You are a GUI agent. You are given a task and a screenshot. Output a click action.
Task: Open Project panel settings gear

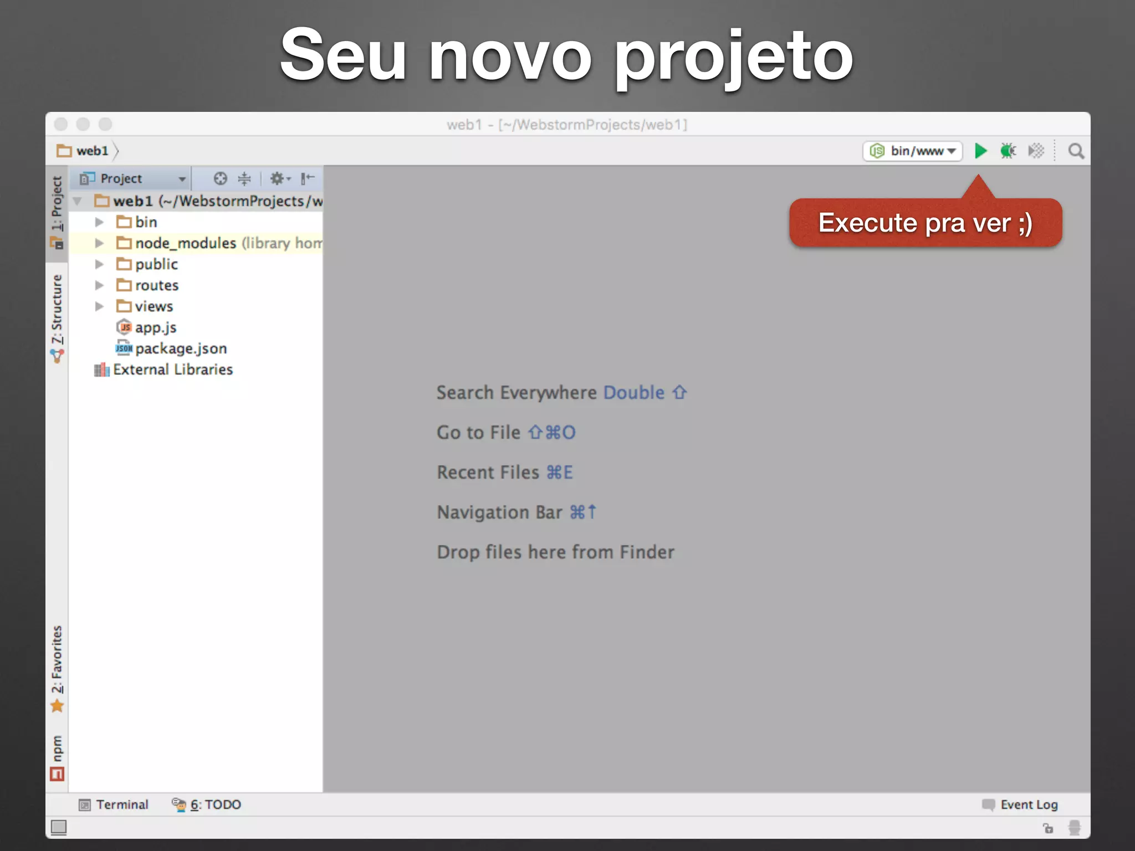pyautogui.click(x=280, y=178)
